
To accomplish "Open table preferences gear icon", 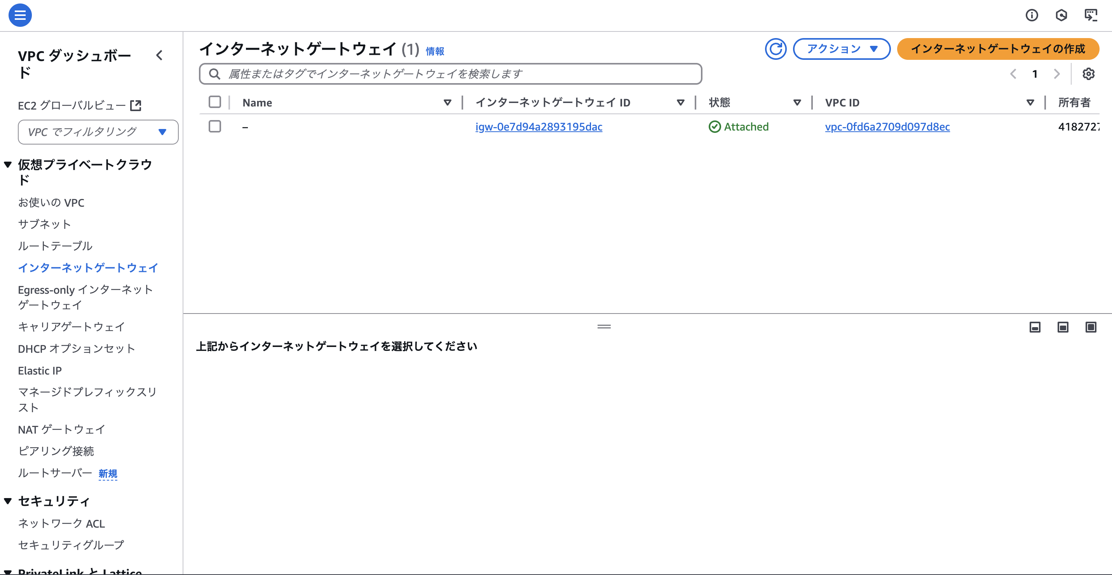I will (x=1088, y=74).
